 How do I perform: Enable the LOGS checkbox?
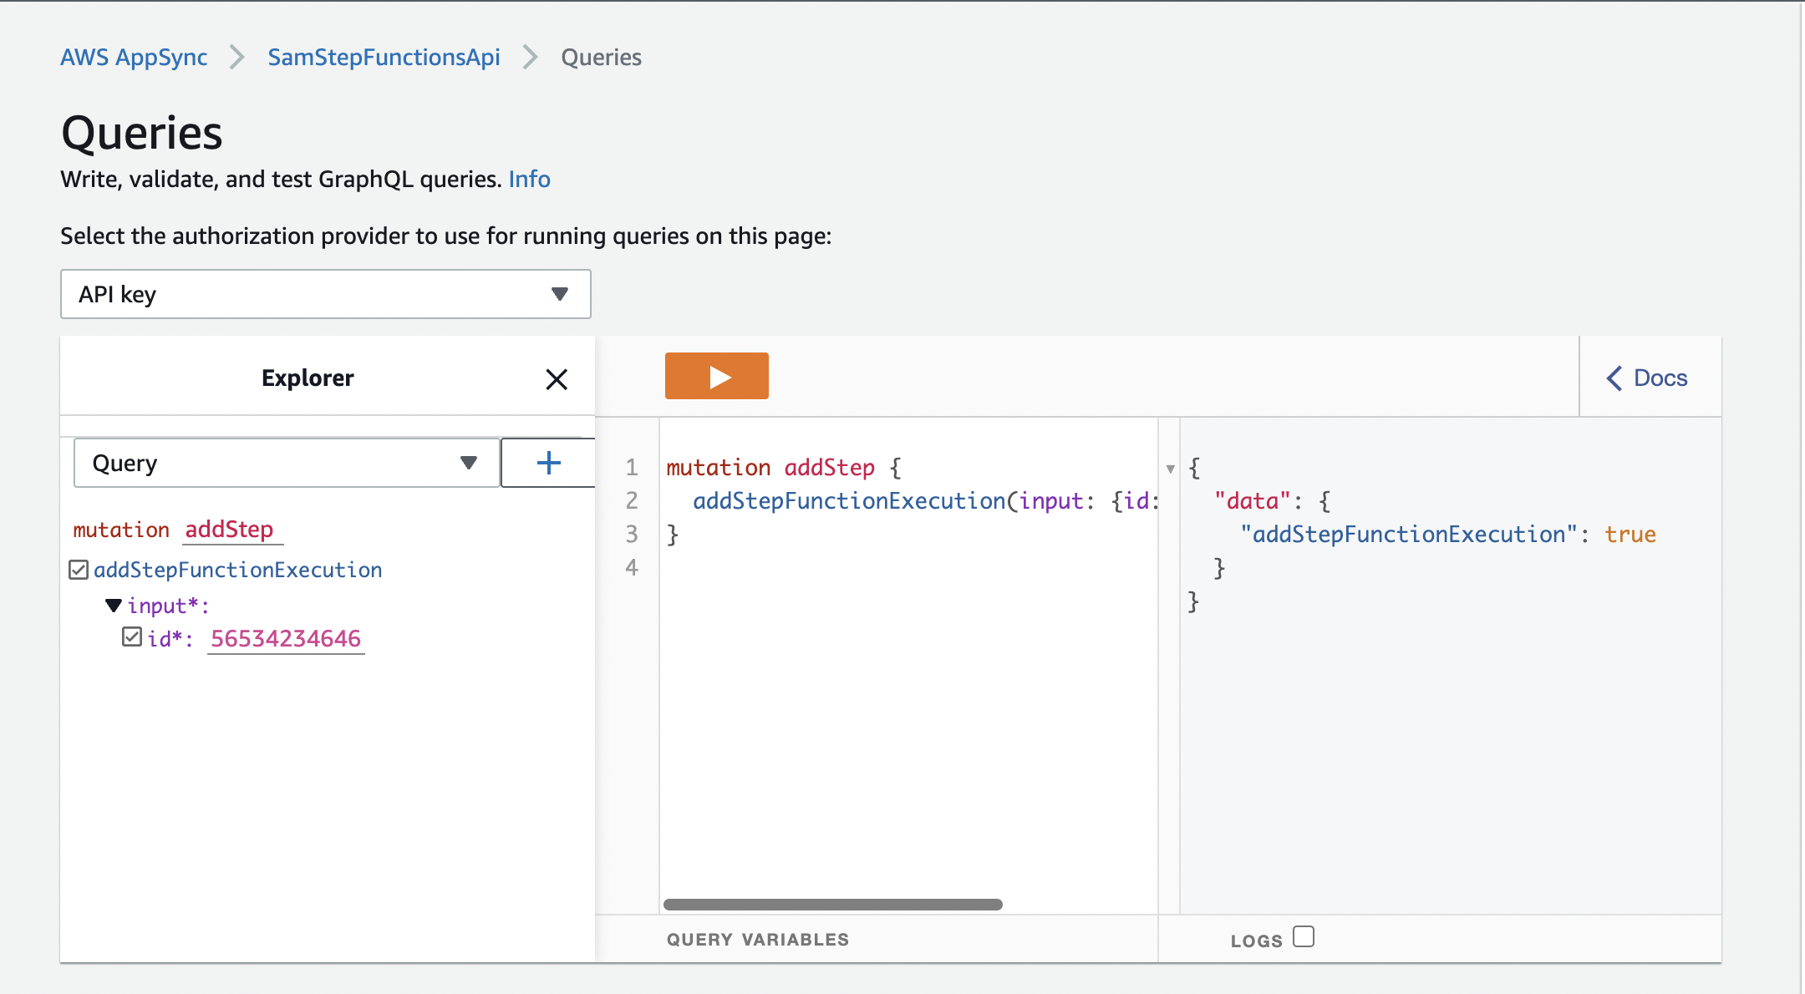tap(1304, 936)
